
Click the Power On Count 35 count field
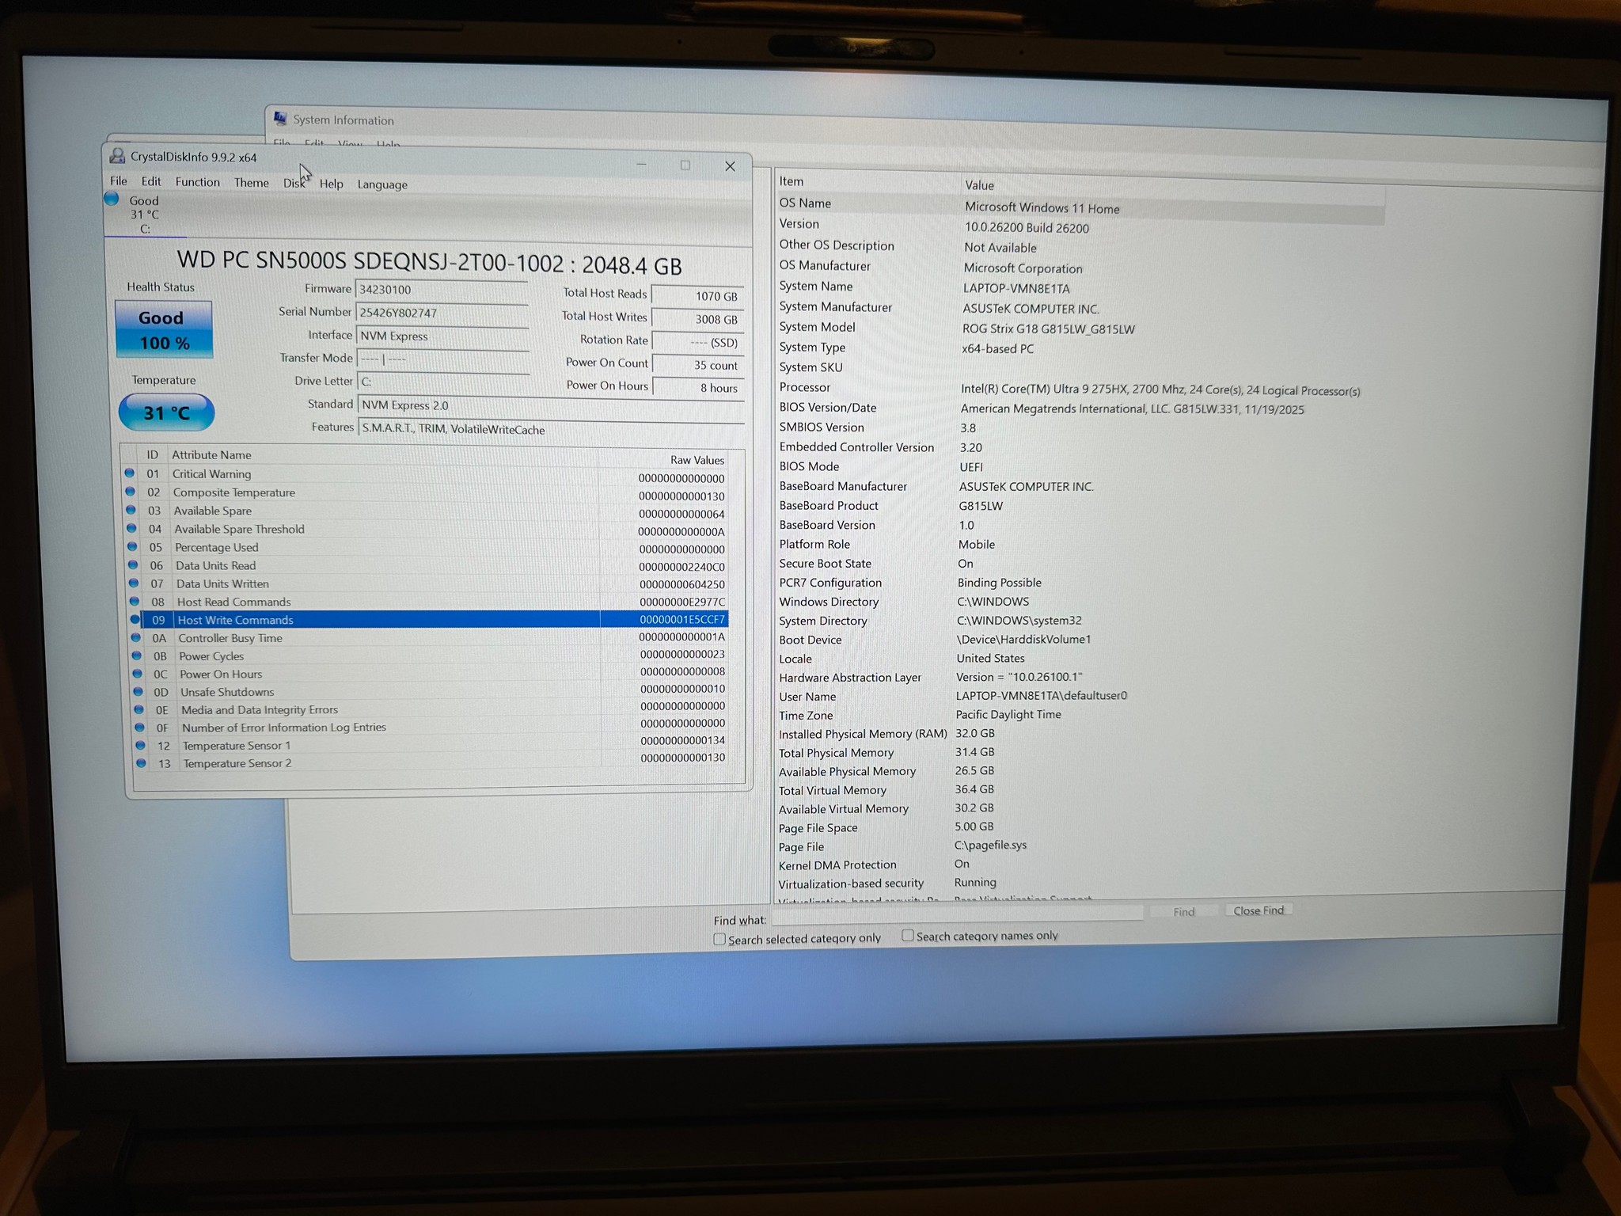(x=697, y=365)
